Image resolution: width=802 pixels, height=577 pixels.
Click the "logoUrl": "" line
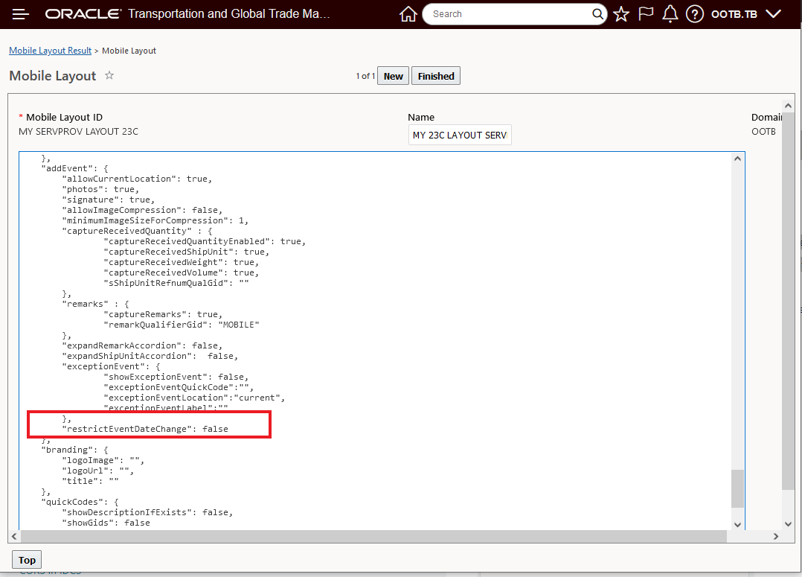click(97, 471)
